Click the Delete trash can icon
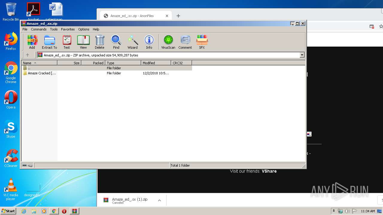Image resolution: width=383 pixels, height=215 pixels. 100,42
